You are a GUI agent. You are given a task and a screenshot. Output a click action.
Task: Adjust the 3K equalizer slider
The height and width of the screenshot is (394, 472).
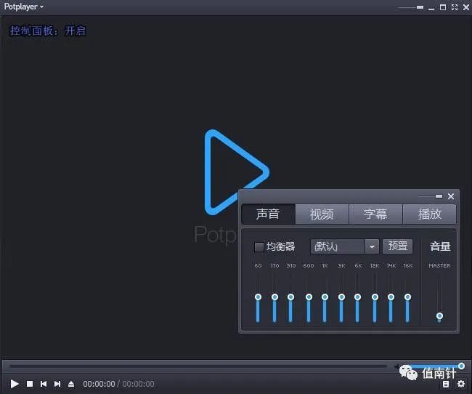click(341, 297)
